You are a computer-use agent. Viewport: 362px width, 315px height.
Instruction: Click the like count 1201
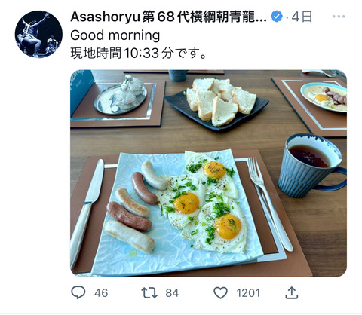(x=248, y=293)
